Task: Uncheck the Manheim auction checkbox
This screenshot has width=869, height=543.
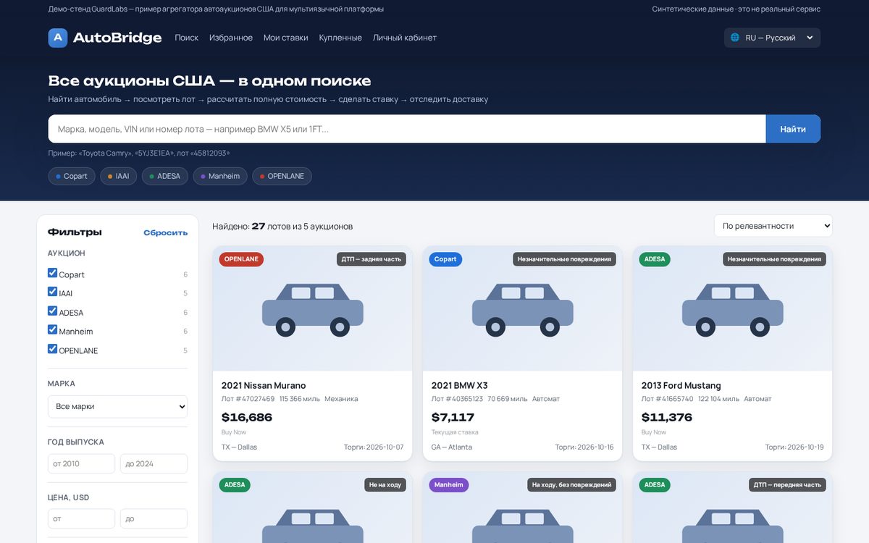Action: 52,329
